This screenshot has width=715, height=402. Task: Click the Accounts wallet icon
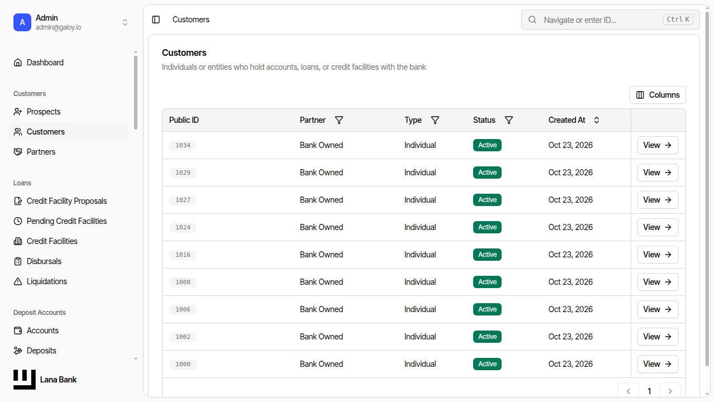coord(18,331)
